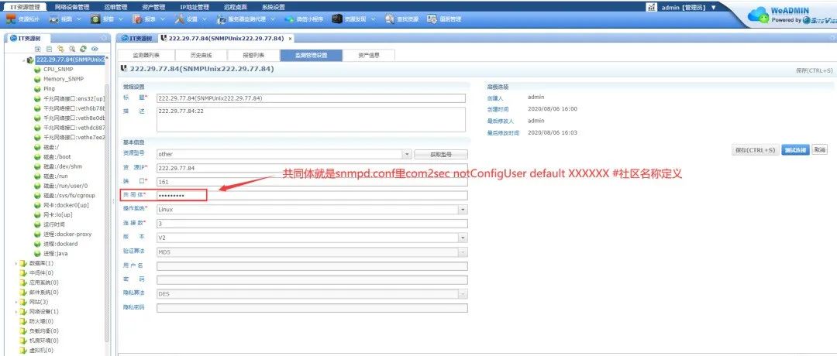This screenshot has height=356, width=837.
Task: Click the yellow hierarchy icon above the resource tree
Action: (x=61, y=49)
